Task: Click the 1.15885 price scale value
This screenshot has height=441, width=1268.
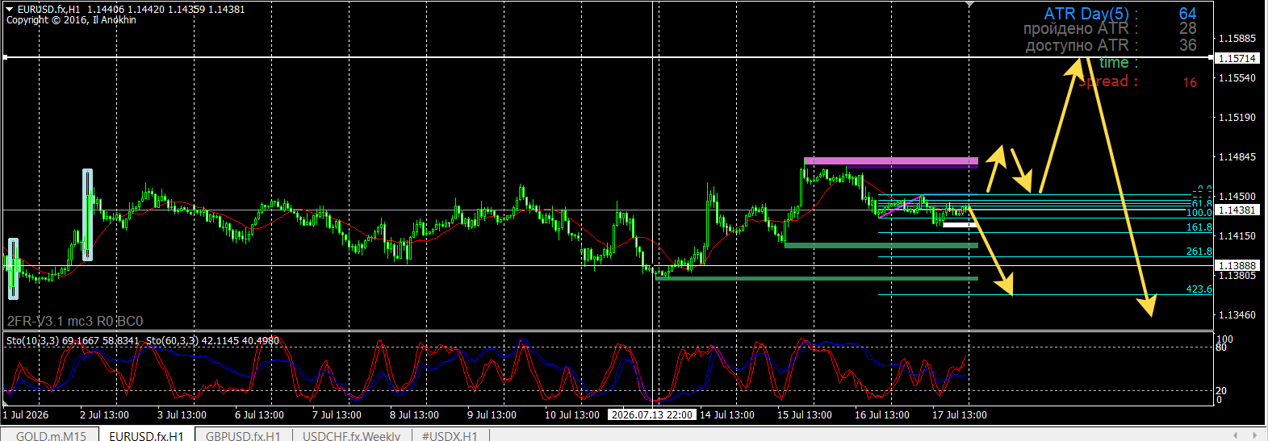Action: tap(1237, 39)
